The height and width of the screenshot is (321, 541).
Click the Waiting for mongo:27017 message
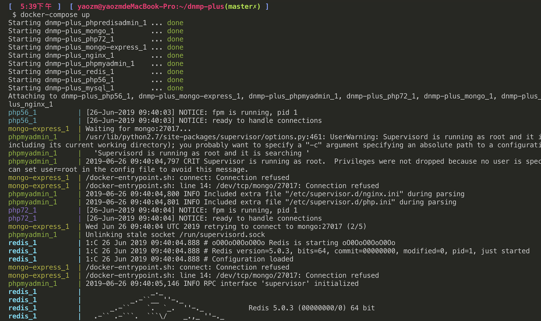tap(138, 129)
